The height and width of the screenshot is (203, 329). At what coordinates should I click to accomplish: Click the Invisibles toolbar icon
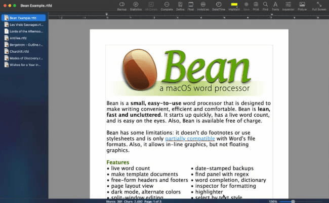click(203, 5)
